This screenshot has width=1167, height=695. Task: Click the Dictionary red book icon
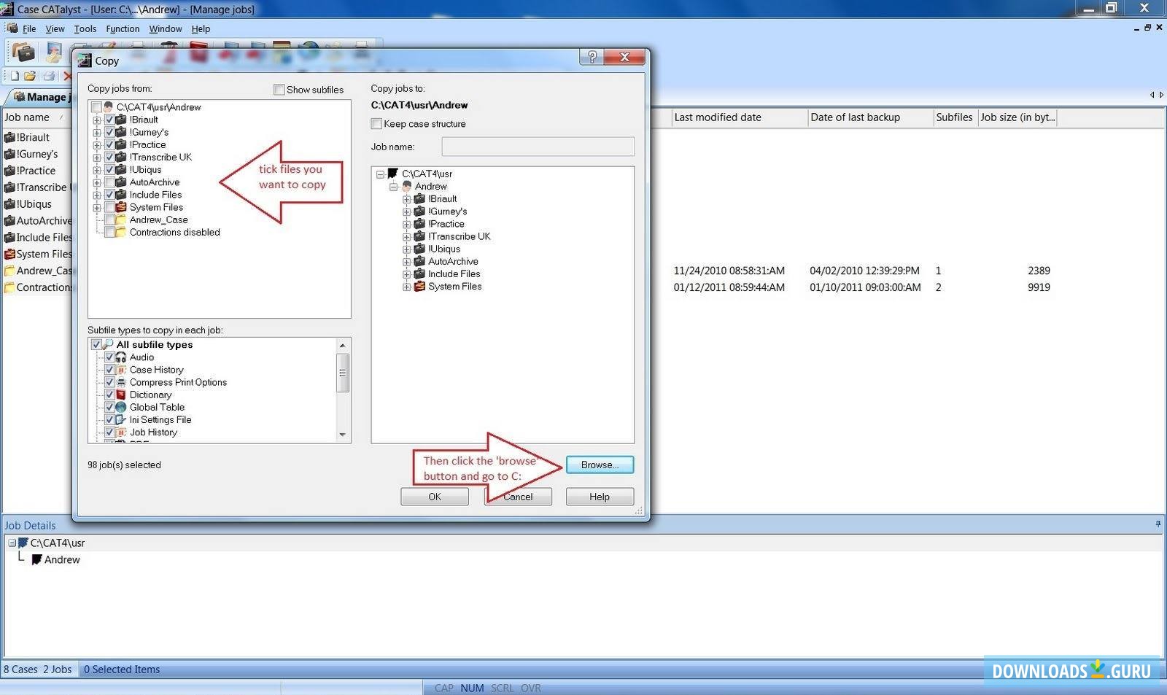point(121,395)
